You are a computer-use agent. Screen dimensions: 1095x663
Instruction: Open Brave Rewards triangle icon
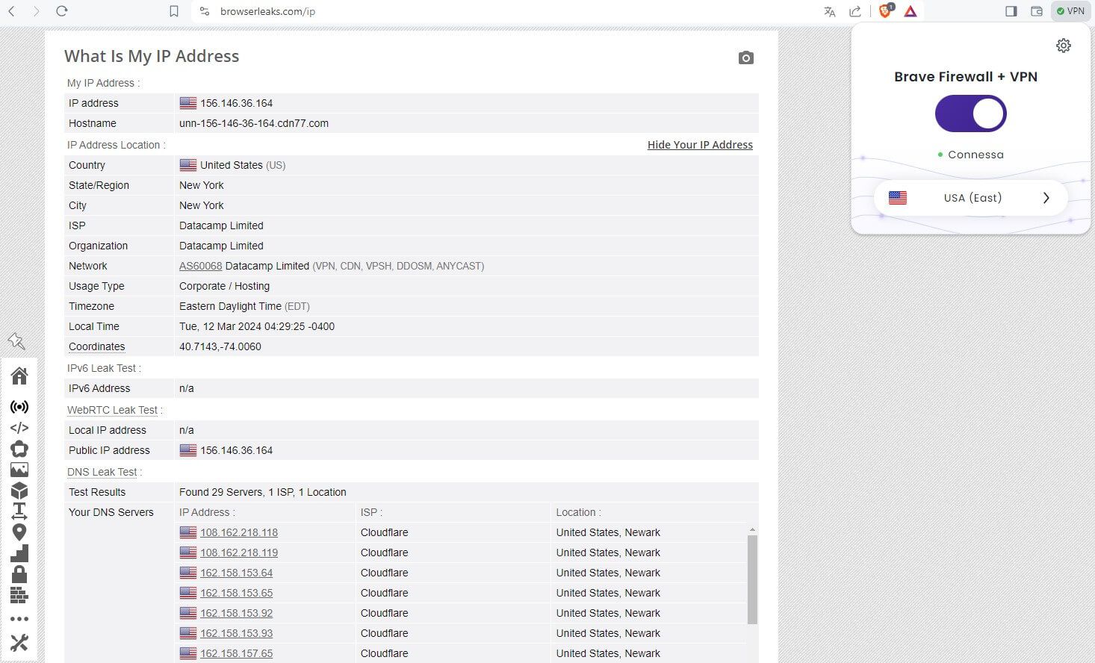click(x=911, y=11)
